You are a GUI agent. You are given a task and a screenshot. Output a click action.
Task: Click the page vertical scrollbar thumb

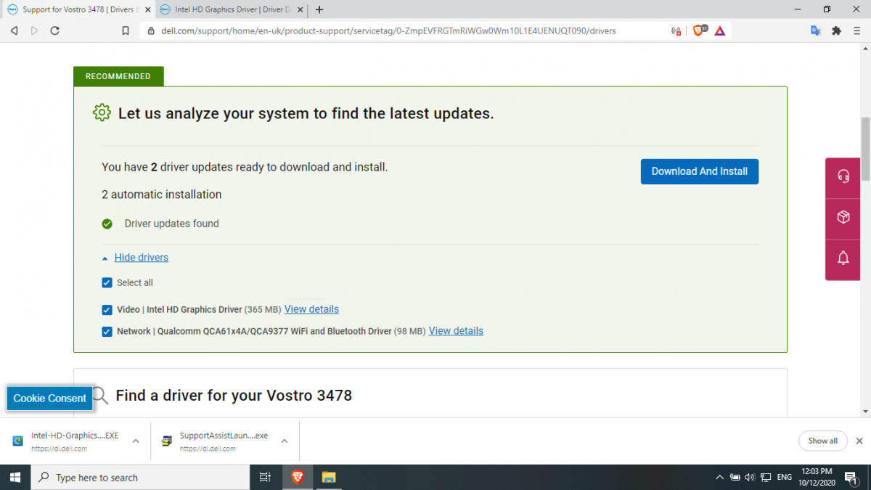(x=865, y=148)
